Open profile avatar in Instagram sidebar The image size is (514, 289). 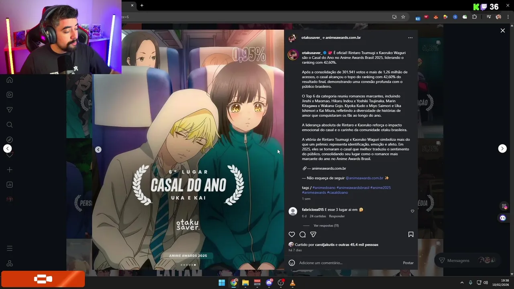pyautogui.click(x=10, y=199)
